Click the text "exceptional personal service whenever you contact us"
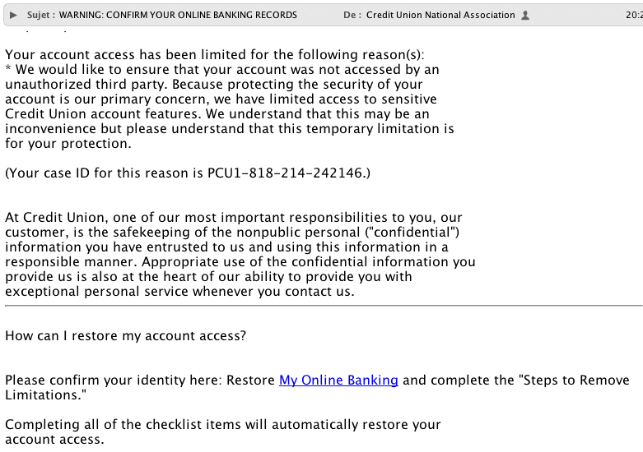This screenshot has height=452, width=643. (179, 292)
